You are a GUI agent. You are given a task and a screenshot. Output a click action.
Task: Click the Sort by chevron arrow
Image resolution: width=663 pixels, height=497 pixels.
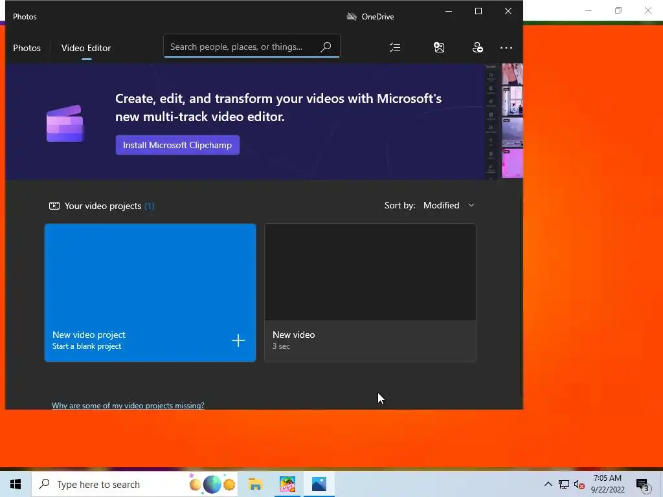(x=471, y=205)
